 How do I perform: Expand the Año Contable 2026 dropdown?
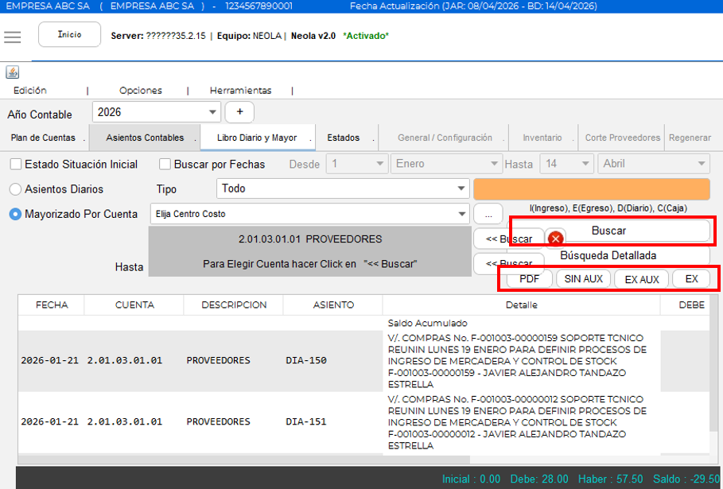pos(157,112)
